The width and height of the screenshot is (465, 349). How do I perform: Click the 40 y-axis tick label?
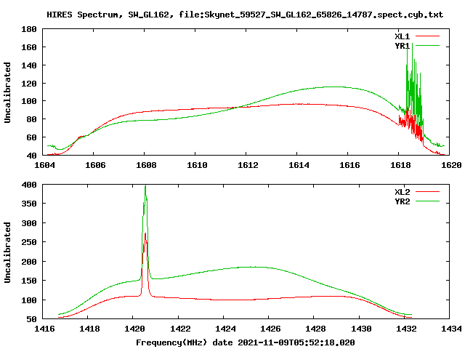click(x=32, y=156)
